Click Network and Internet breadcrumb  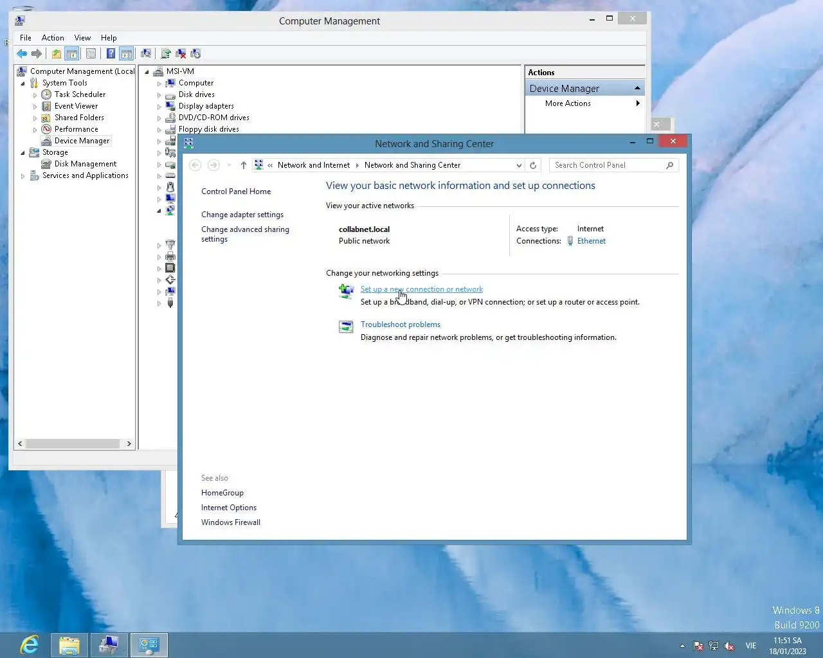314,165
